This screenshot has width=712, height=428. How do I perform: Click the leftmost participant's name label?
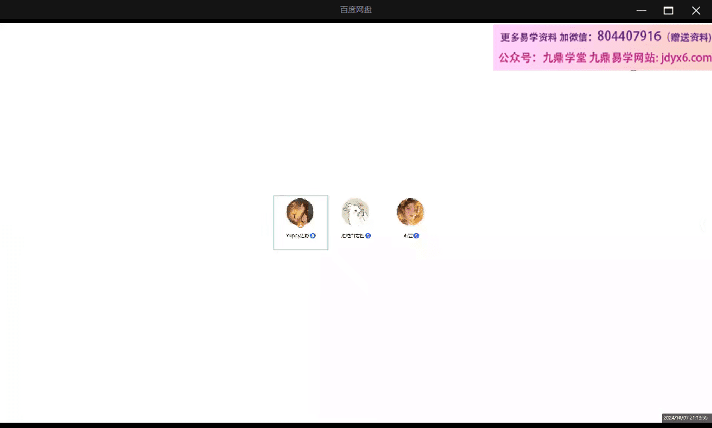click(x=297, y=236)
